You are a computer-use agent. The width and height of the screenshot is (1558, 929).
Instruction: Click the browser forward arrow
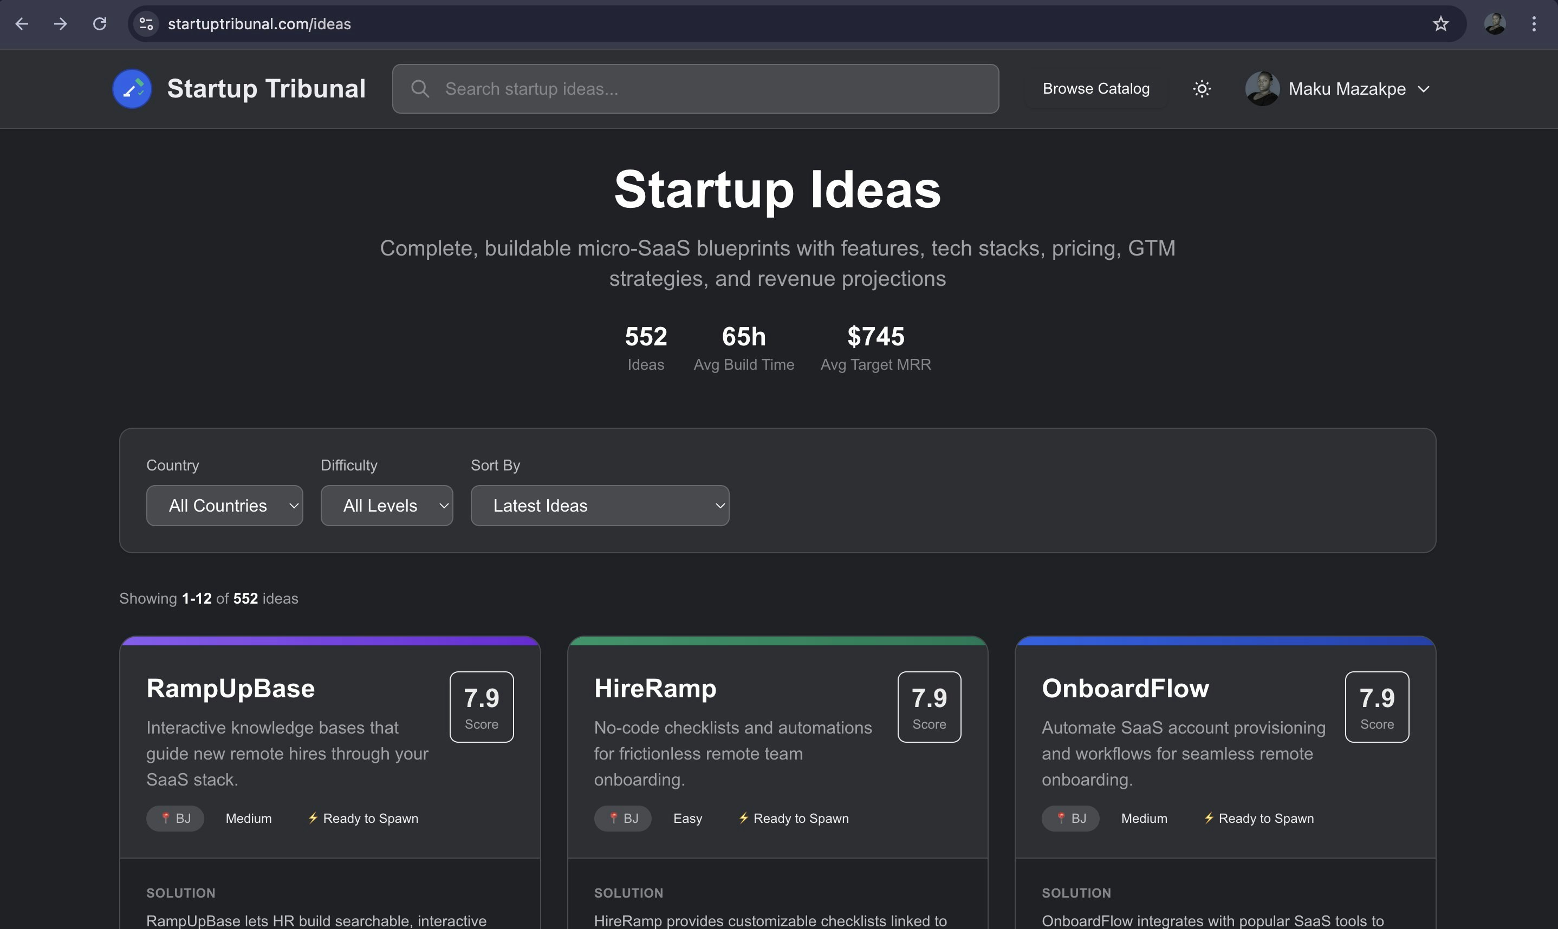pos(60,24)
